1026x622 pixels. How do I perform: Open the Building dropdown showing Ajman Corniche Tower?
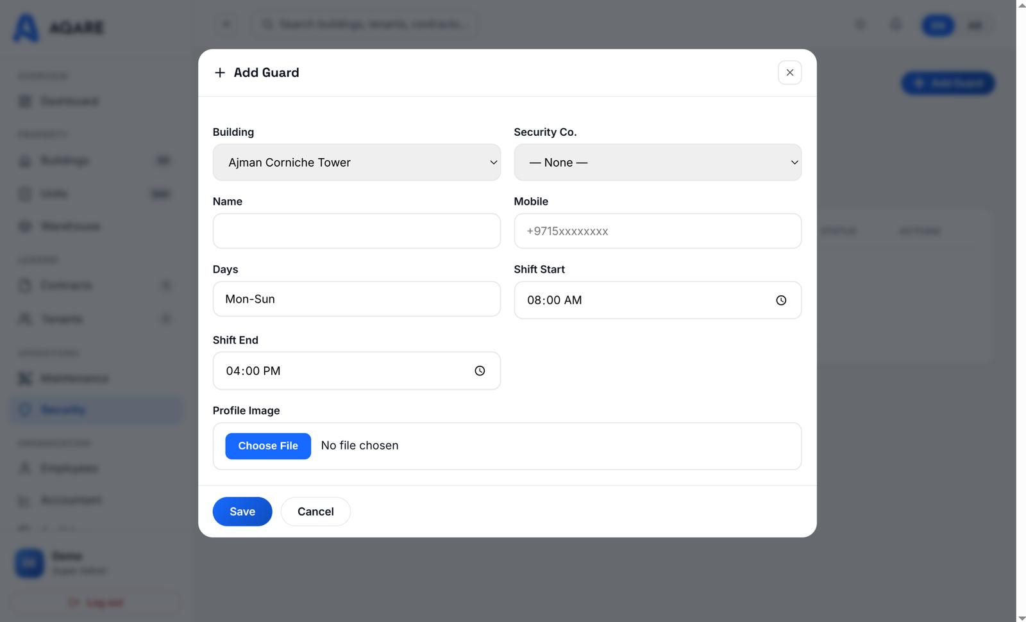pyautogui.click(x=357, y=163)
